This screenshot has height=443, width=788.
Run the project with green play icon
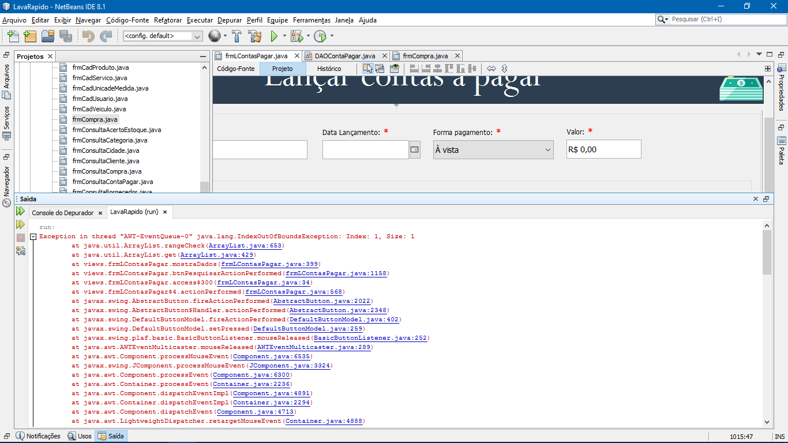pyautogui.click(x=274, y=36)
